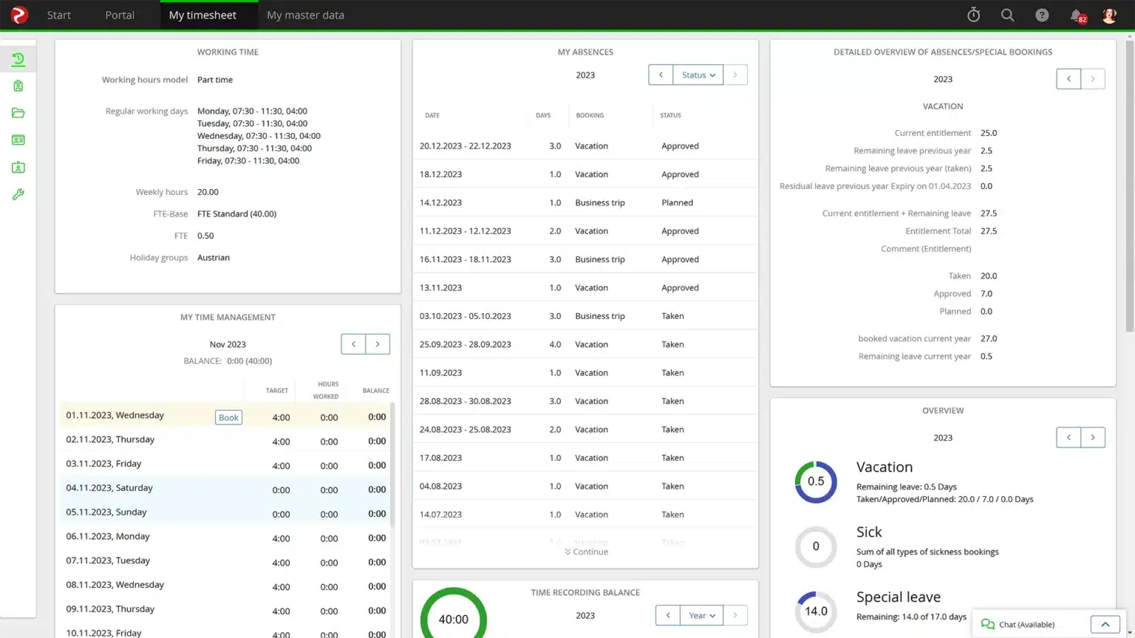The width and height of the screenshot is (1135, 638).
Task: Open the help question mark icon
Action: point(1042,15)
